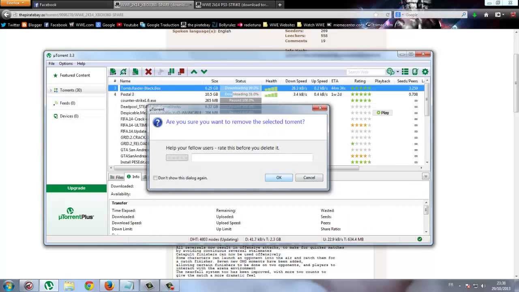Select the TombRaider-Black.Box torrent row
This screenshot has height=292, width=519.
click(x=266, y=88)
